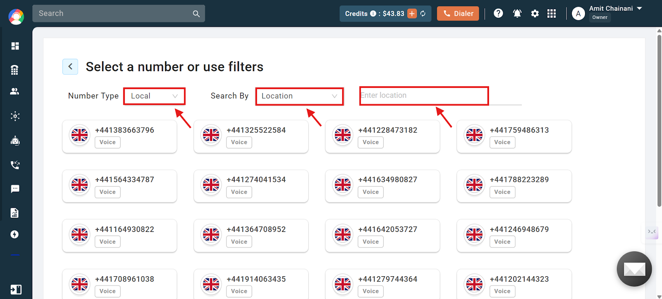The height and width of the screenshot is (299, 662).
Task: Open the contacts people icon in sidebar
Action: click(x=15, y=91)
